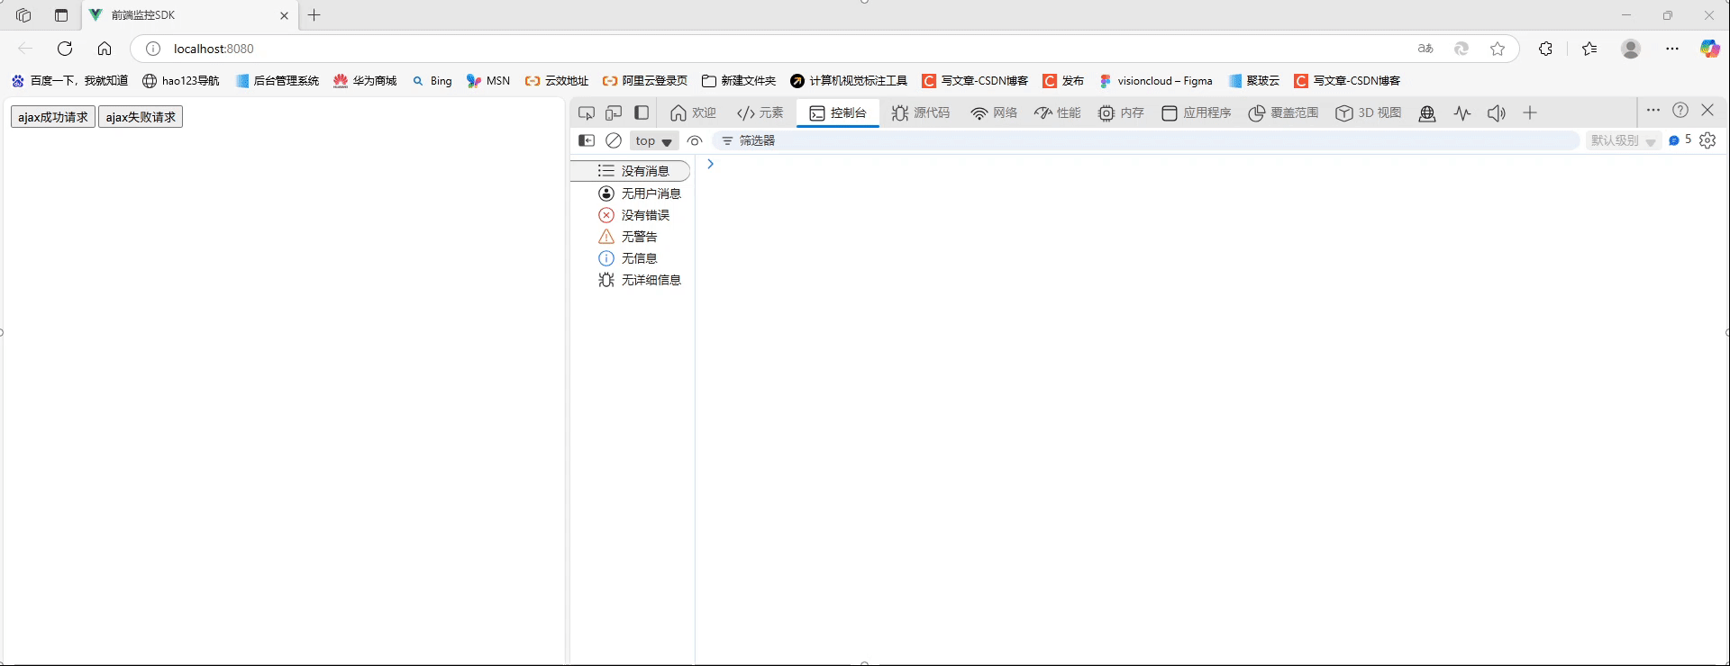1730x666 pixels.
Task: Click the 筛选器 filter input field
Action: point(1145,140)
